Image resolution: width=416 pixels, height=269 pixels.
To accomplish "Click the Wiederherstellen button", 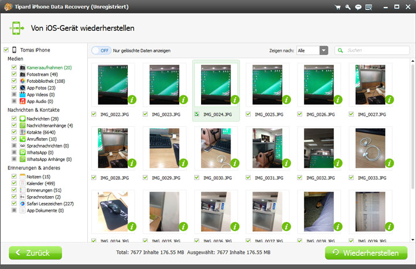I will (366, 253).
